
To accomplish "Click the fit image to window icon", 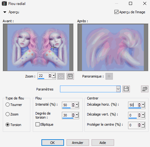I will pyautogui.click(x=61, y=76).
